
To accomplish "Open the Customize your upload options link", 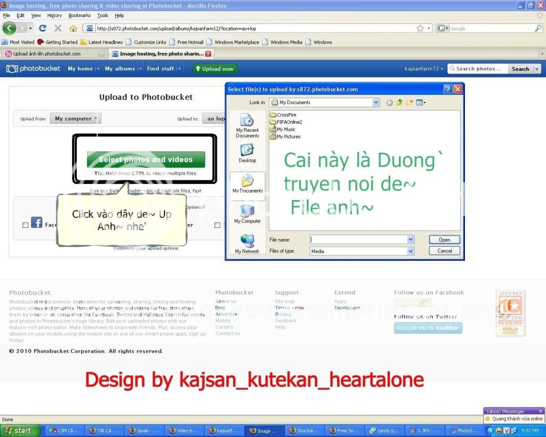I will 146,248.
